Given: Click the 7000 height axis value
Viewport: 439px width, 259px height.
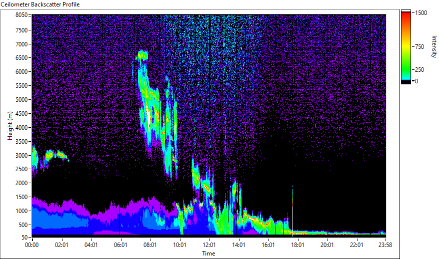Looking at the screenshot, I should point(21,44).
